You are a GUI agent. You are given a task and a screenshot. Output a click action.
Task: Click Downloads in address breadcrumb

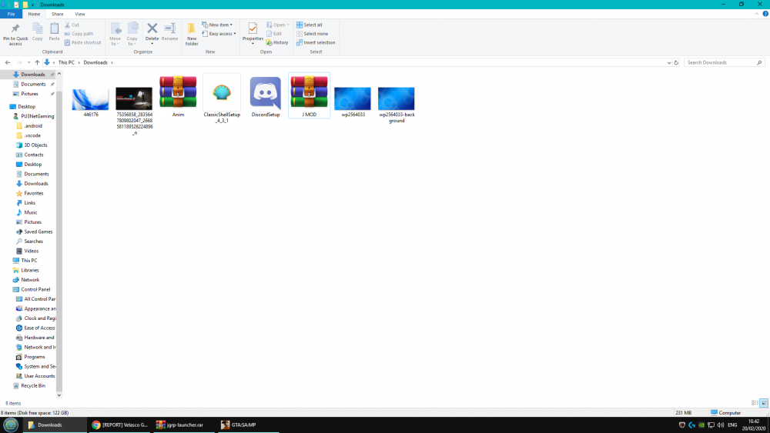pos(95,62)
